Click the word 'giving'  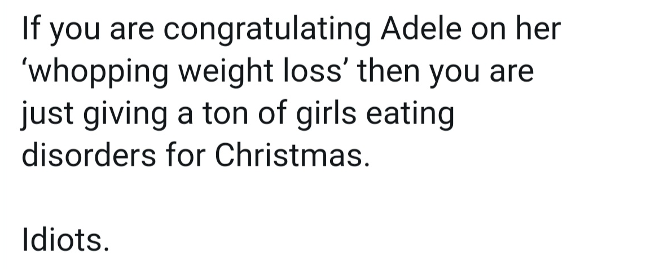click(x=125, y=115)
